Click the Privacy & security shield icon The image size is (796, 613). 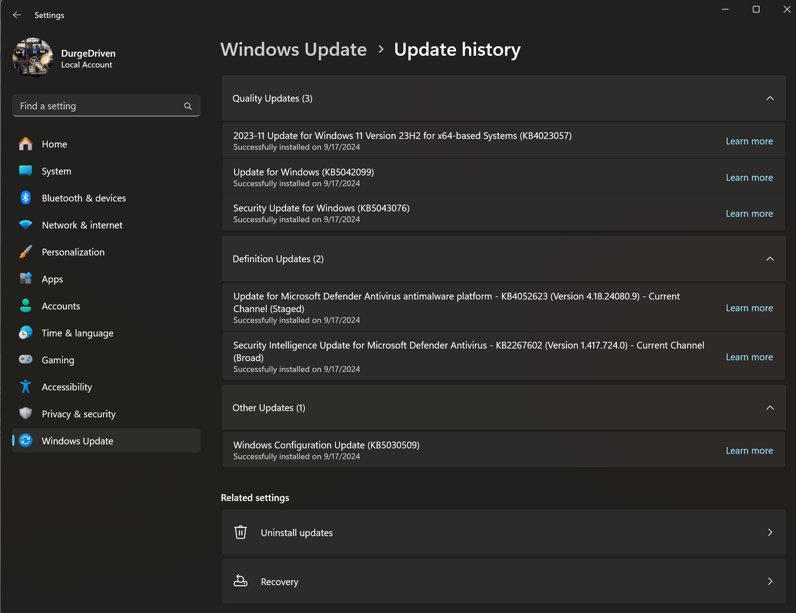(26, 413)
